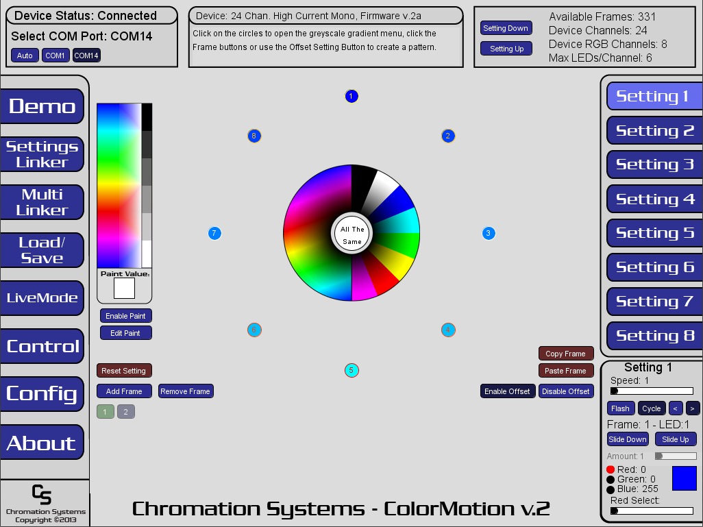Step to the next frame with > button
The height and width of the screenshot is (527, 703).
693,408
